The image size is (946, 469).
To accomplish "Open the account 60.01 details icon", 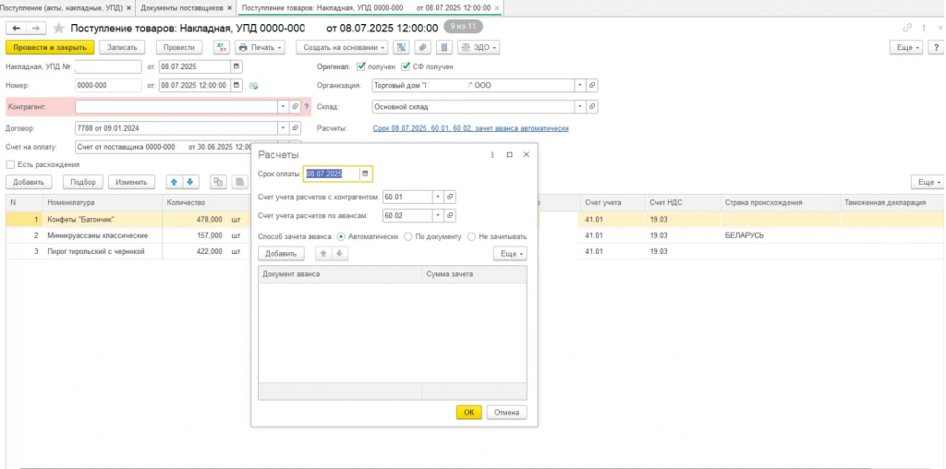I will [450, 197].
